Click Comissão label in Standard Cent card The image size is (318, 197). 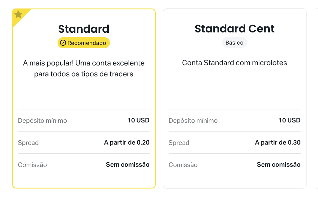point(183,165)
